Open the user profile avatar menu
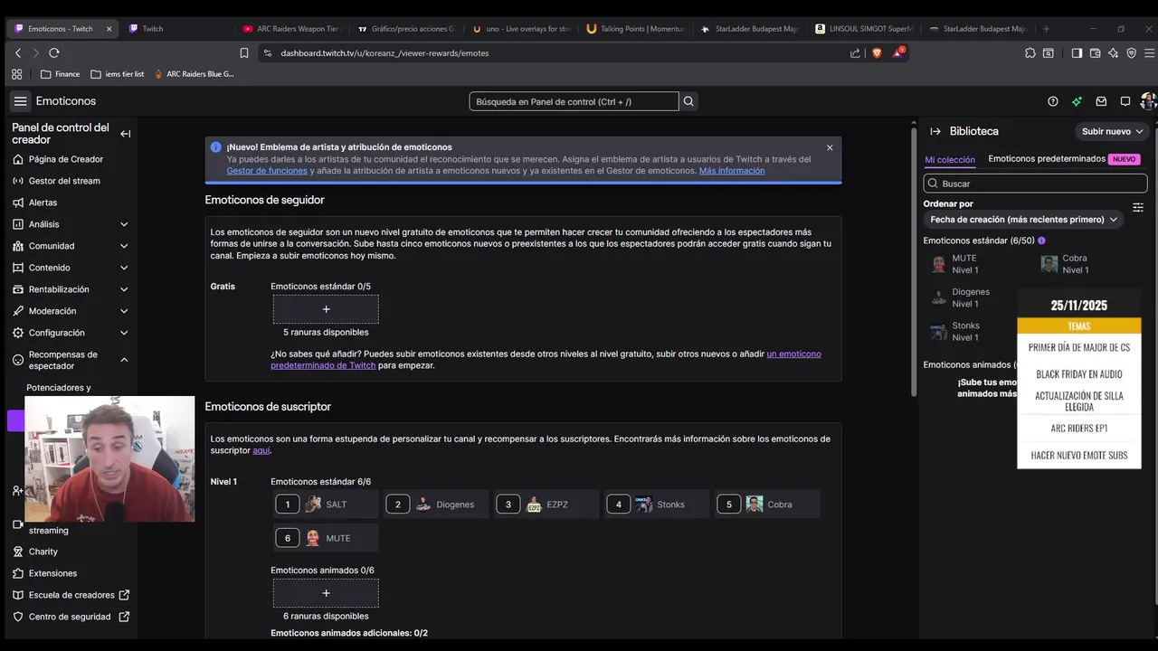The image size is (1158, 651). (1148, 101)
